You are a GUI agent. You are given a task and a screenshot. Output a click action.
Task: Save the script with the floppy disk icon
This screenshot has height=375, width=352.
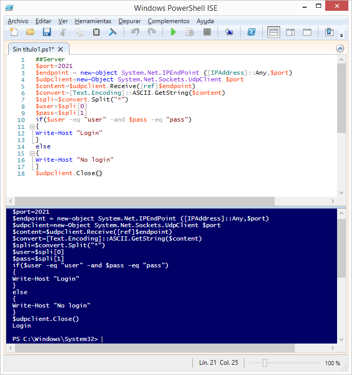pyautogui.click(x=46, y=32)
